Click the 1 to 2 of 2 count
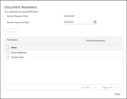The image size is (127, 99). (x=86, y=88)
